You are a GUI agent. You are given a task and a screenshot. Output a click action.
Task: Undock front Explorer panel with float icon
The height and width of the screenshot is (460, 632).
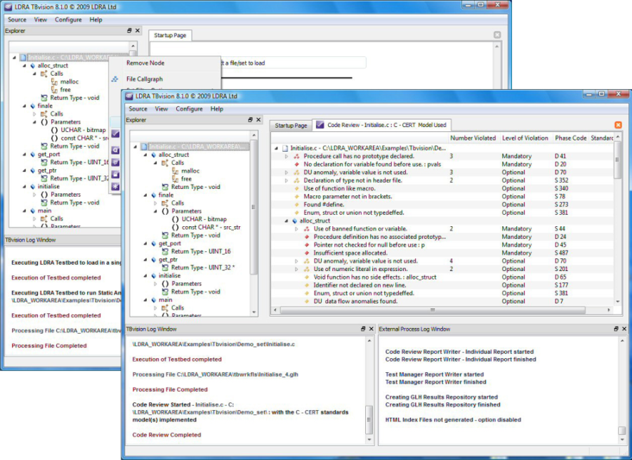[250, 119]
